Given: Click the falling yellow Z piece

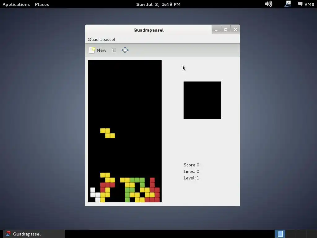Looking at the screenshot, I should point(107,133).
